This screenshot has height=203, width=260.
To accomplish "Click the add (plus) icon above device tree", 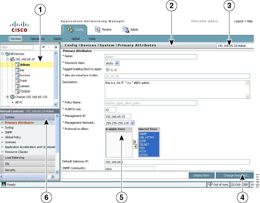I will click(x=49, y=47).
